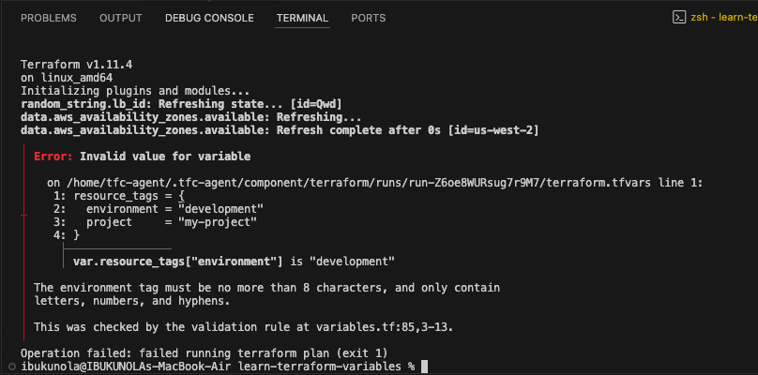Viewport: 758px width, 375px height.
Task: Activate the TERMINAL tab
Action: pos(303,19)
